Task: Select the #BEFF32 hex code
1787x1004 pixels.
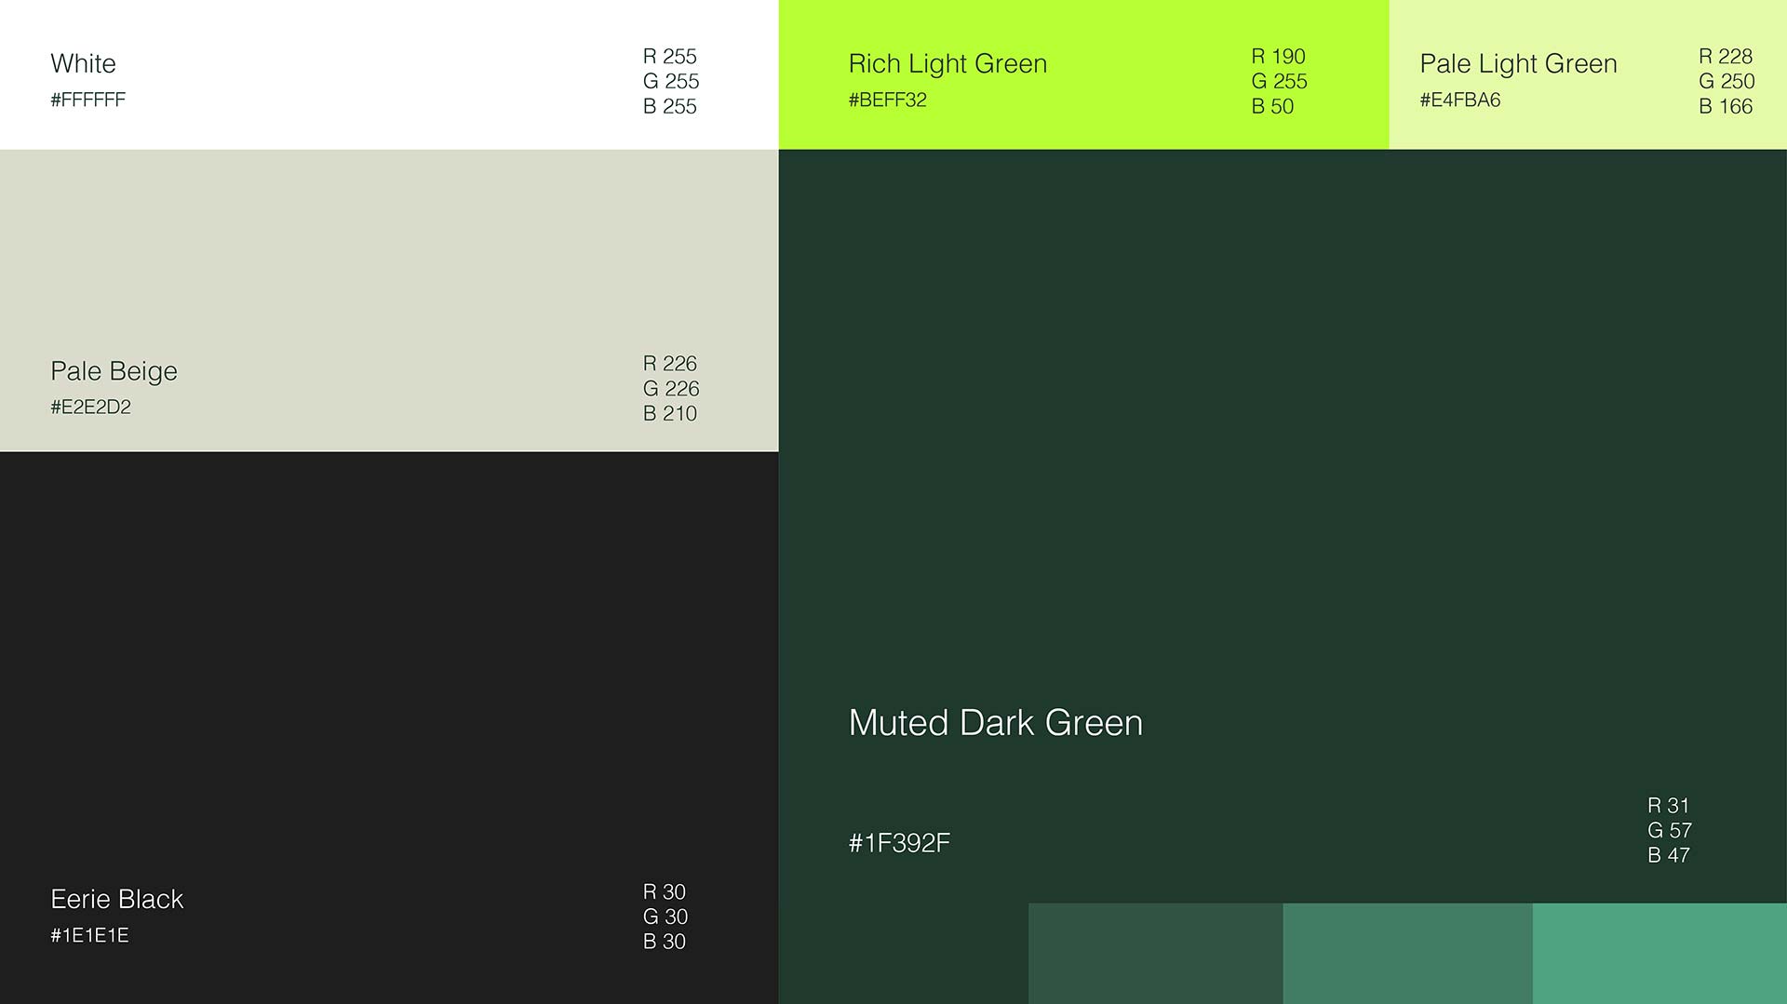Action: pyautogui.click(x=887, y=100)
